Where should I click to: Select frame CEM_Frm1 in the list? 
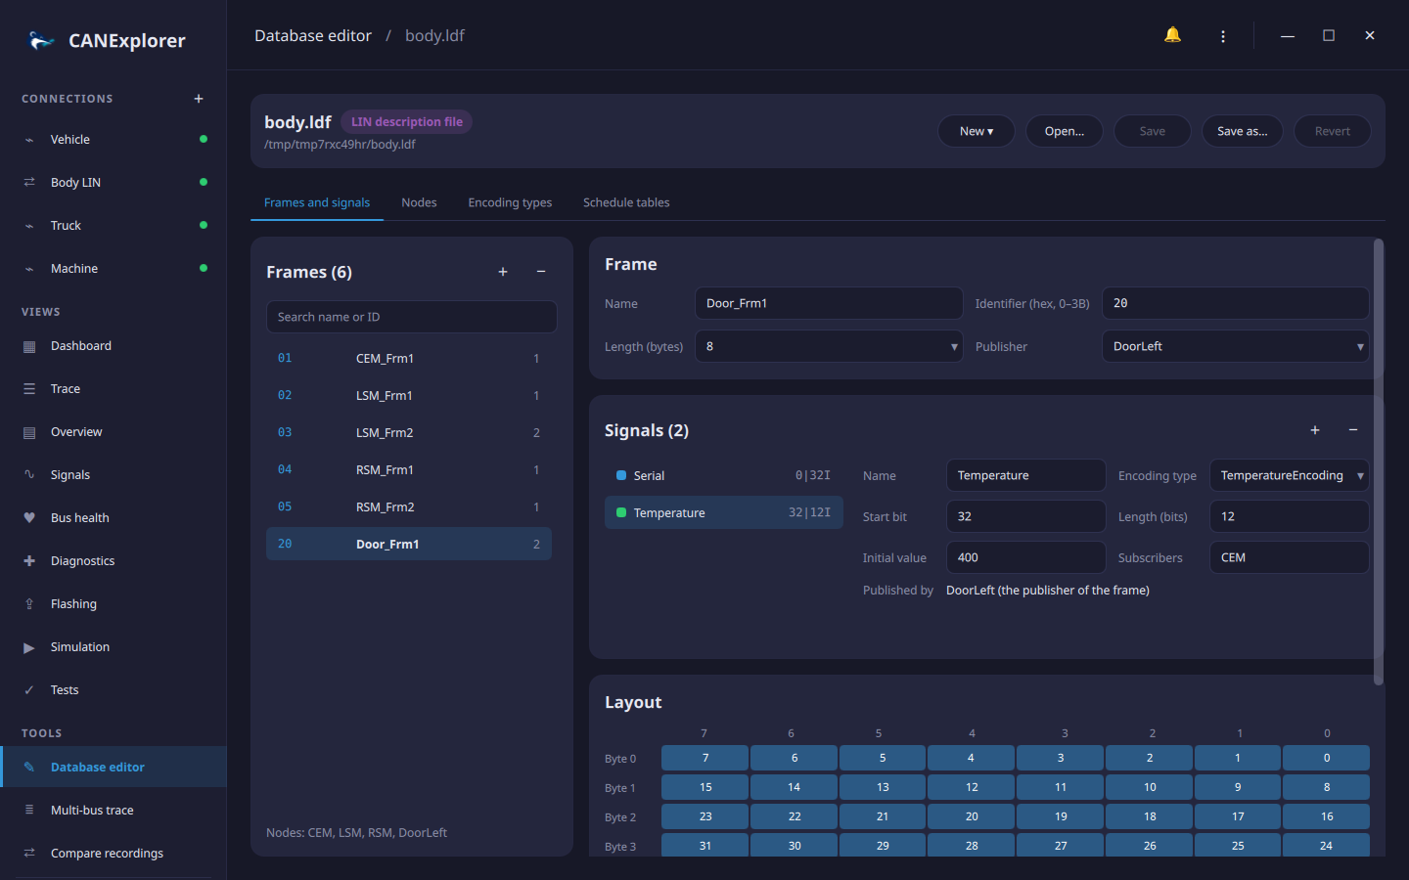coord(409,358)
